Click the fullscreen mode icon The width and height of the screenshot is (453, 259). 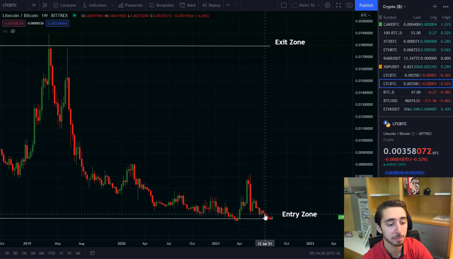[338, 5]
